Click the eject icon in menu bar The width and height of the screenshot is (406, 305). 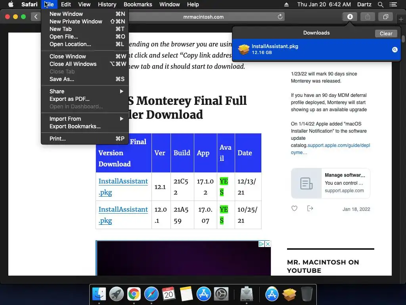point(286,4)
